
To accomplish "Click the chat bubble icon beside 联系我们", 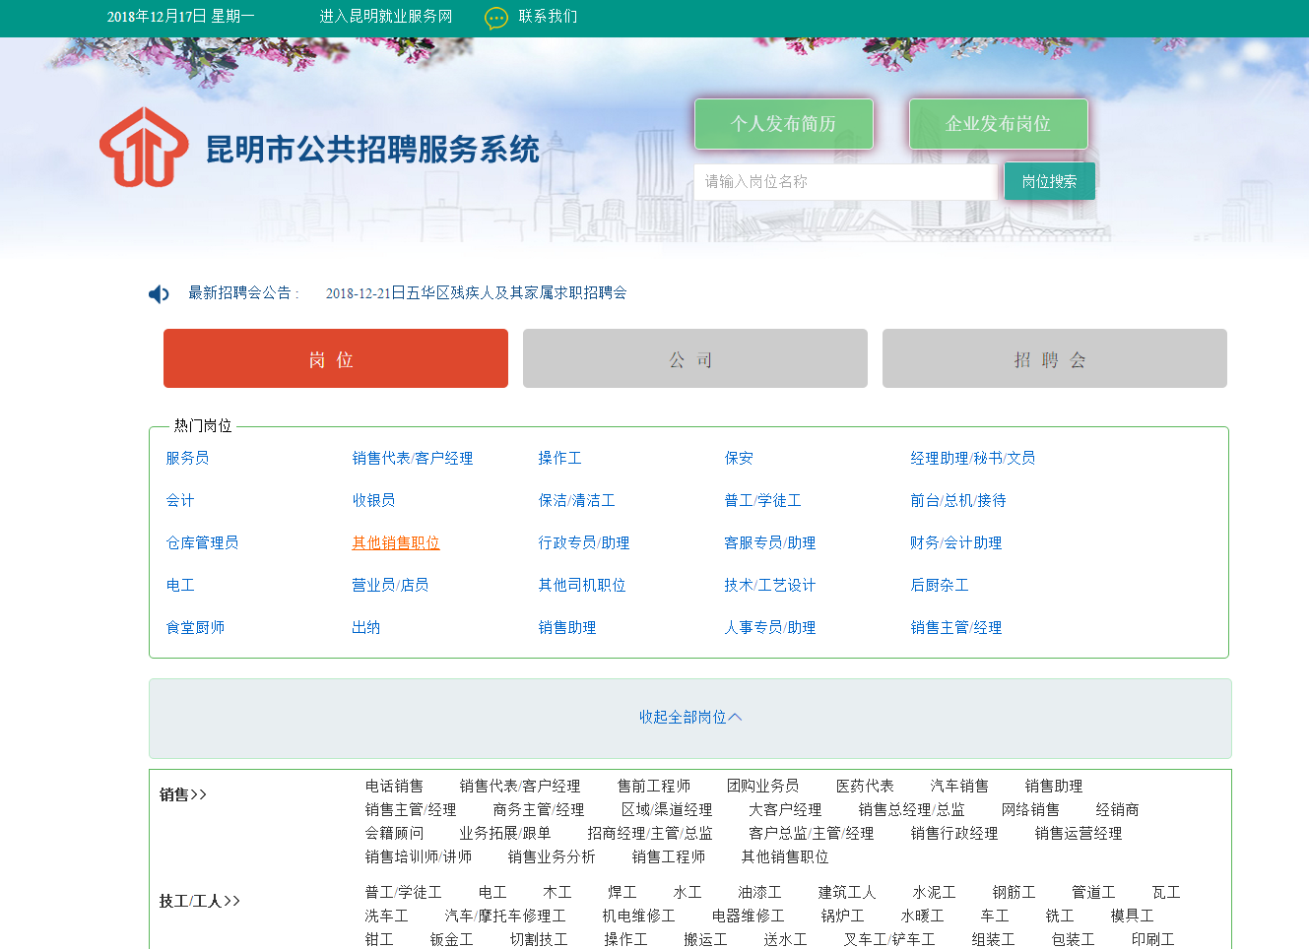I will click(x=491, y=17).
